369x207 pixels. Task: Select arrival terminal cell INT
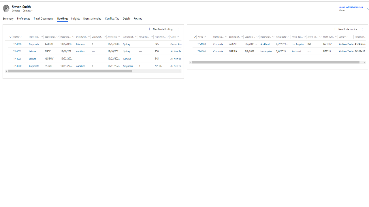[309, 44]
